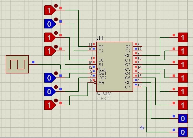Select the logic probe connected to IO1
Screen dimensions: 193x138
(x=183, y=51)
